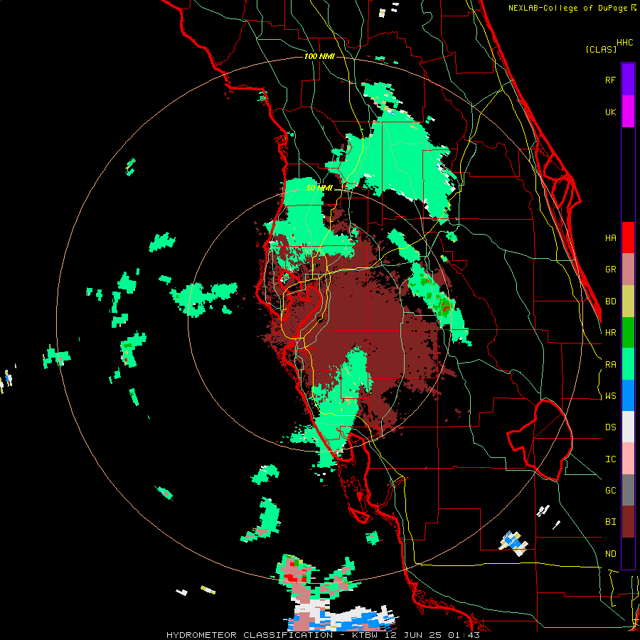Click the 'WS' legend label
640x640 pixels.
point(610,396)
